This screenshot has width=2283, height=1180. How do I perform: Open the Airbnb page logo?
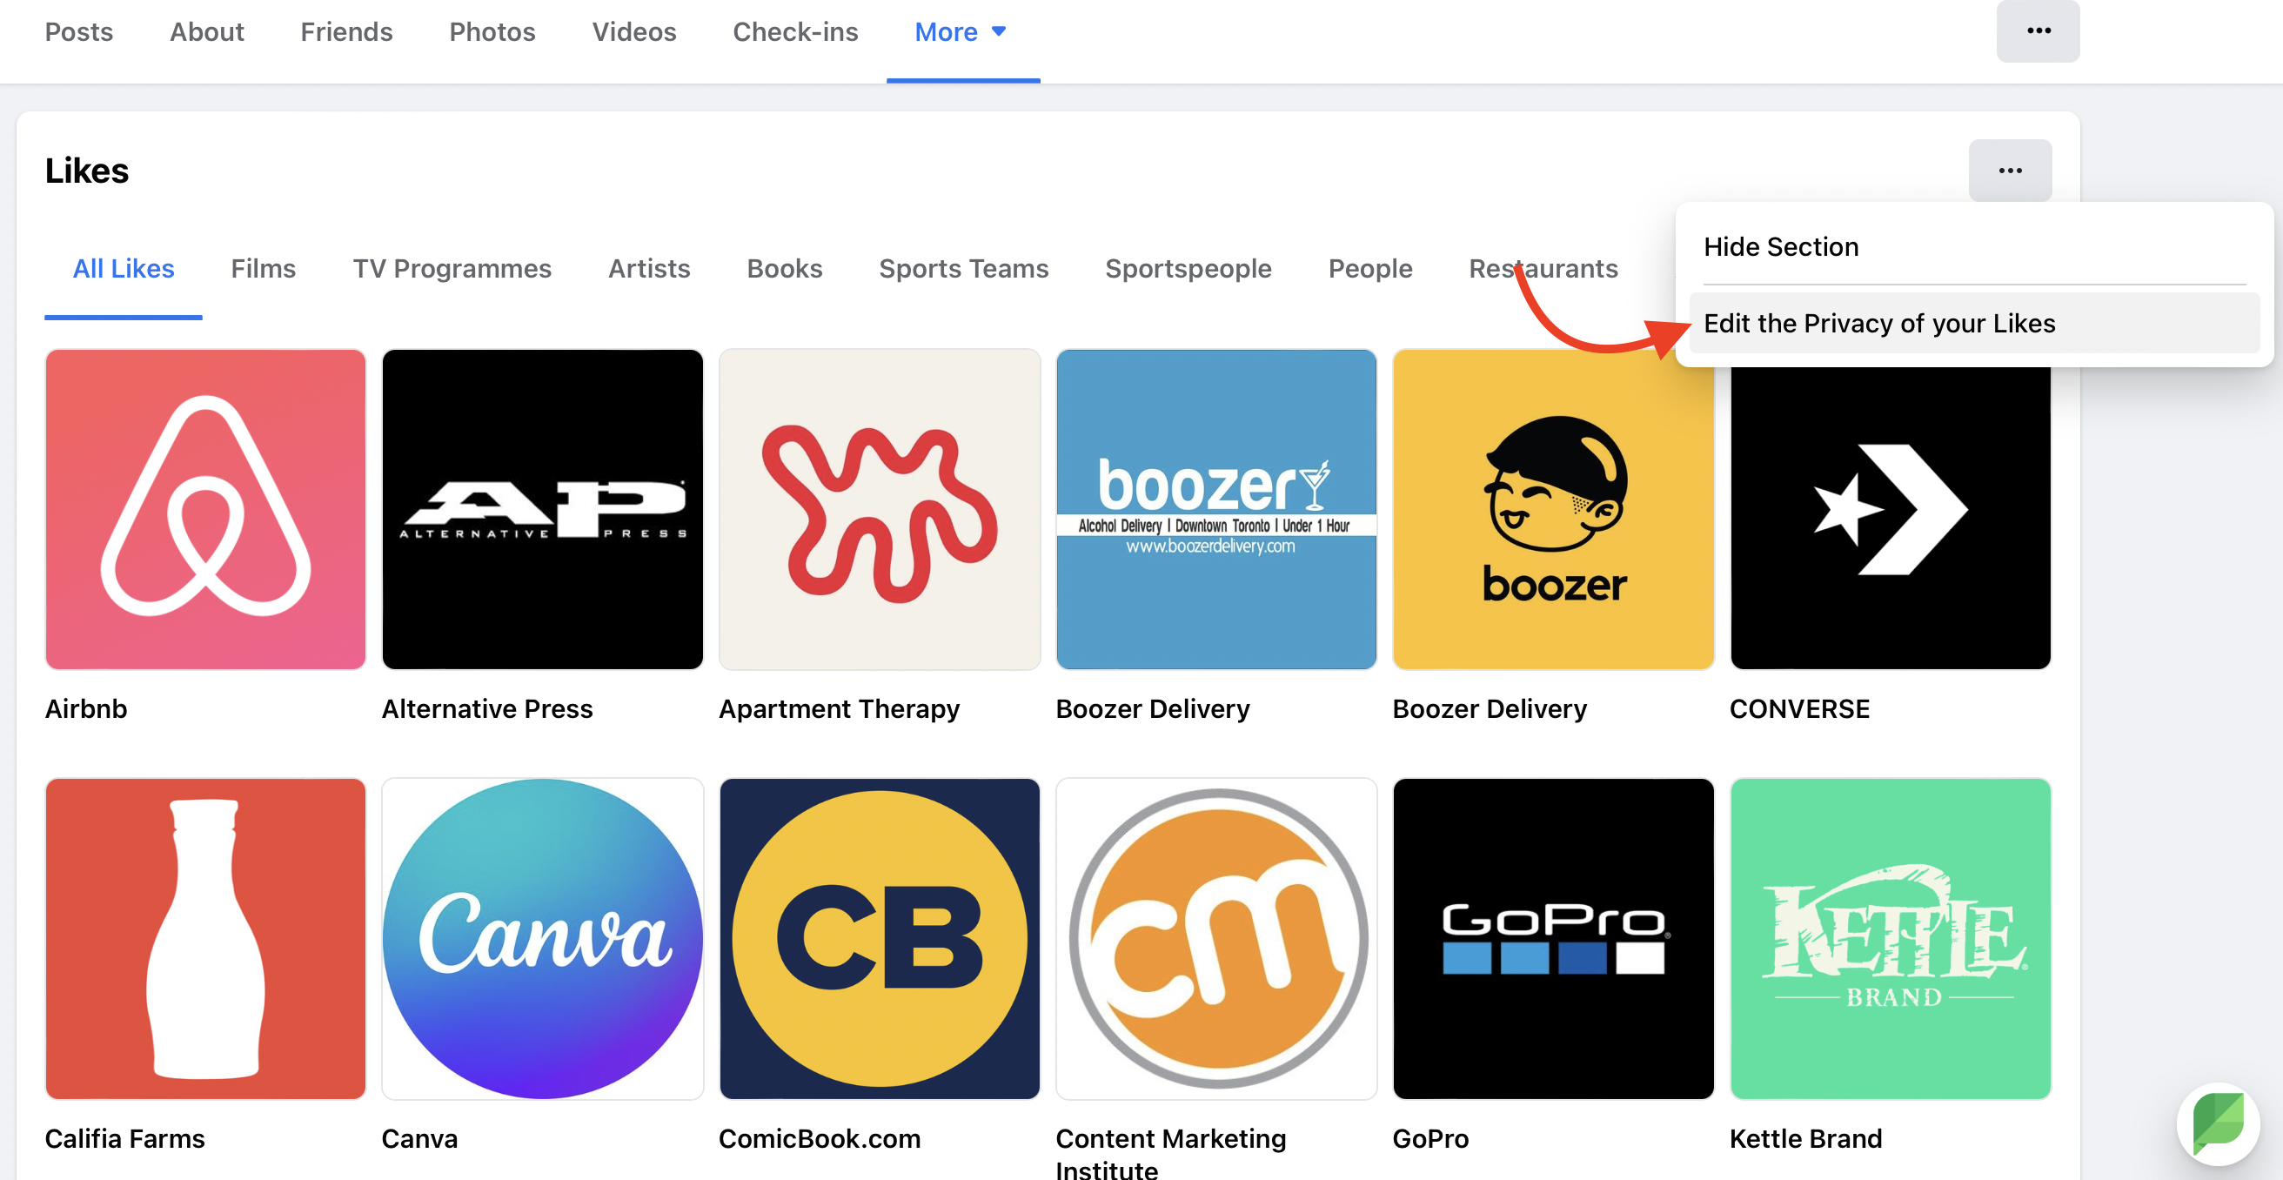(204, 509)
